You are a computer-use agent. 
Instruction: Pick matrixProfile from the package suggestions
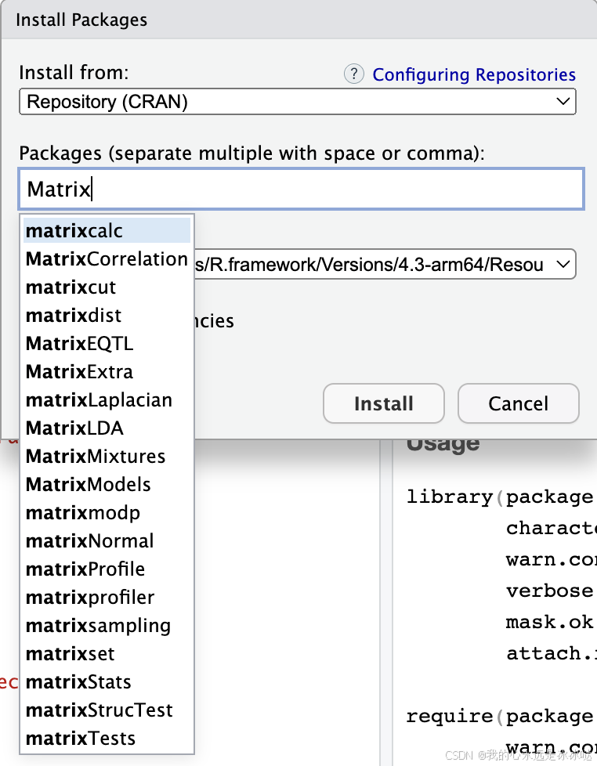[x=107, y=569]
